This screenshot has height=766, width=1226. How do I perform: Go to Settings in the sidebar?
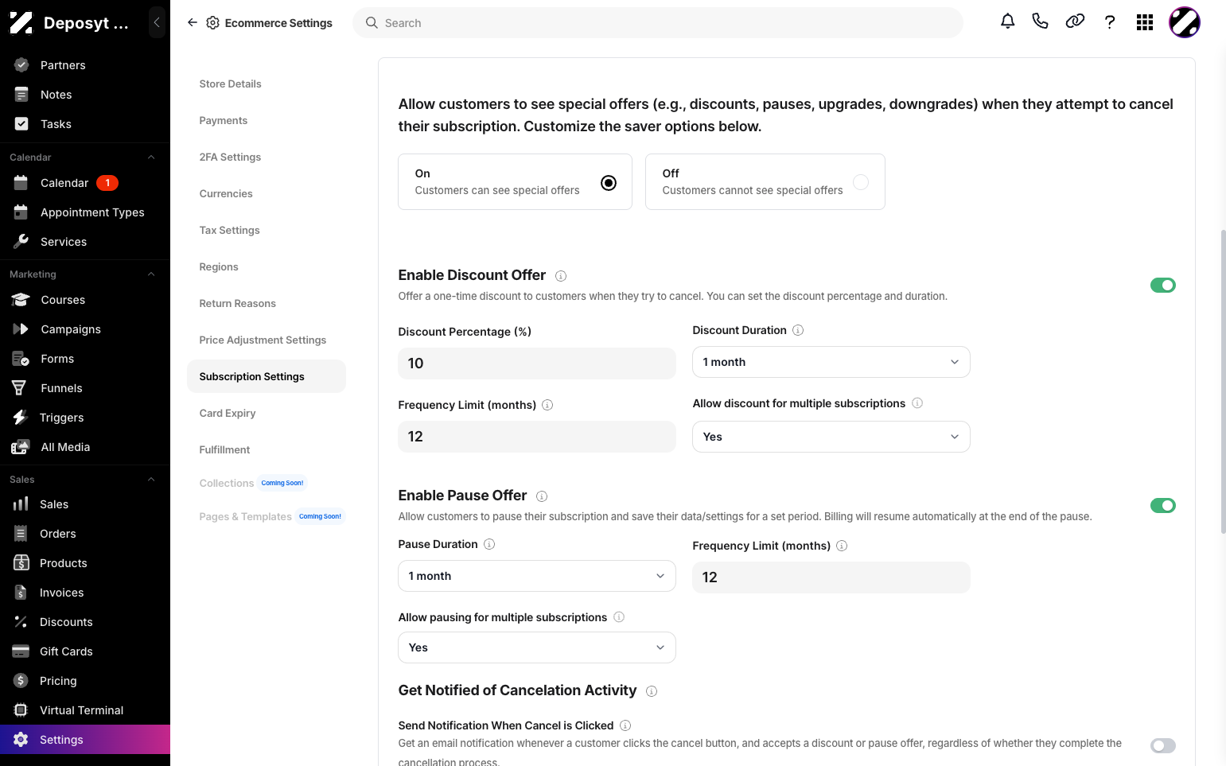tap(85, 740)
